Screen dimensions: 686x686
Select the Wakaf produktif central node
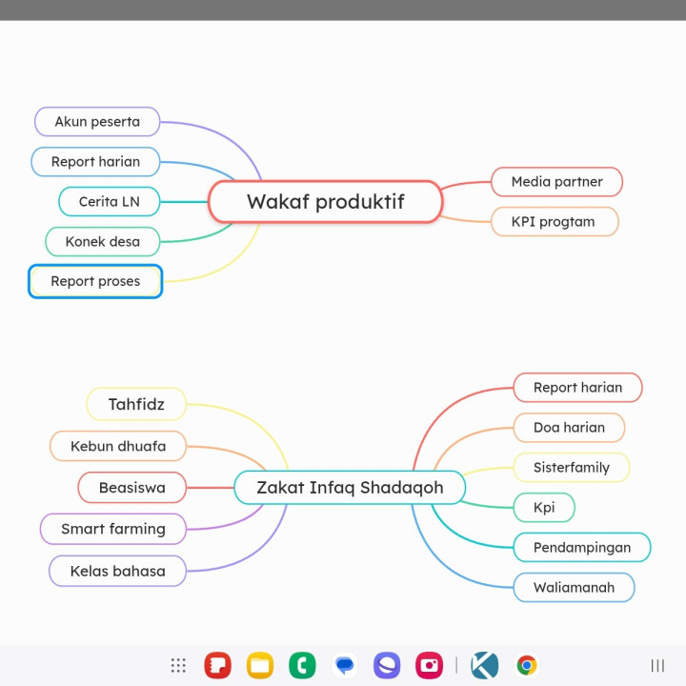coord(325,202)
